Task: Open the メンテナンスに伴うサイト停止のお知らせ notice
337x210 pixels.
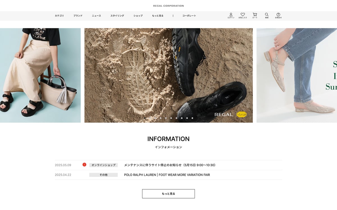Action: point(170,165)
